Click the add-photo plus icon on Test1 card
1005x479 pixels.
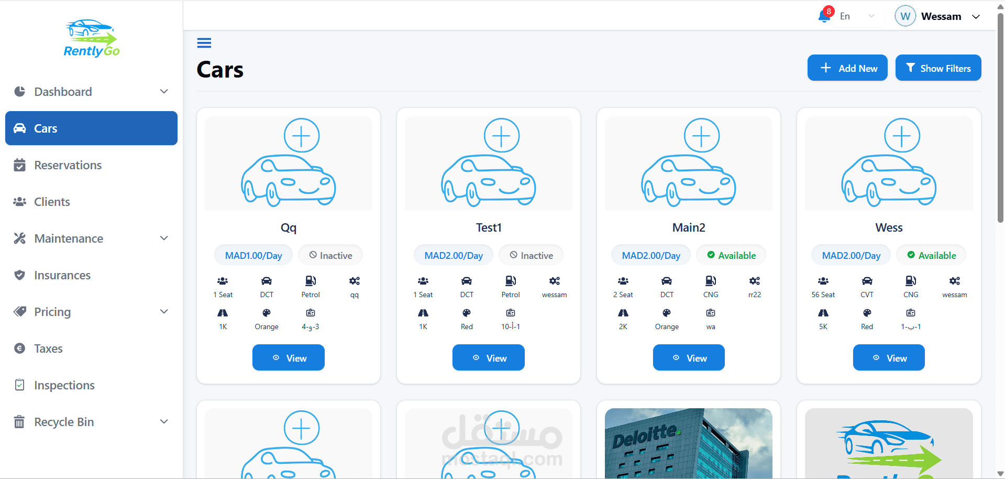(502, 136)
